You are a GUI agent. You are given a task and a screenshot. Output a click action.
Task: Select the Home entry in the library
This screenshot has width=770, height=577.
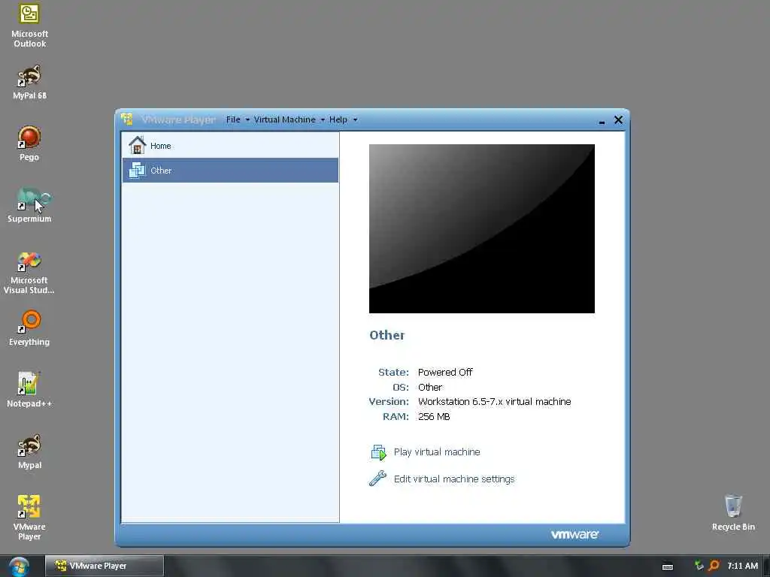tap(230, 145)
